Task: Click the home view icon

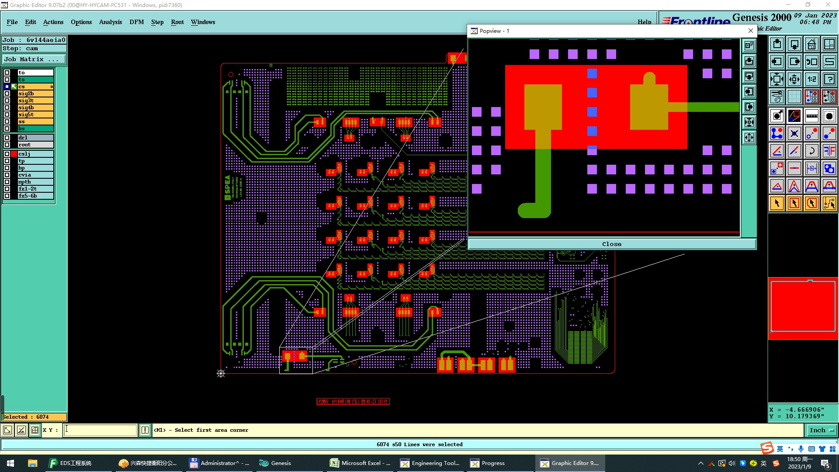Action: pos(811,44)
